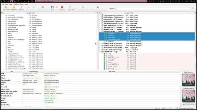Screen dimensions: 197x110
Task: Click the New Cover Art thumbnail
Action: [189, 80]
